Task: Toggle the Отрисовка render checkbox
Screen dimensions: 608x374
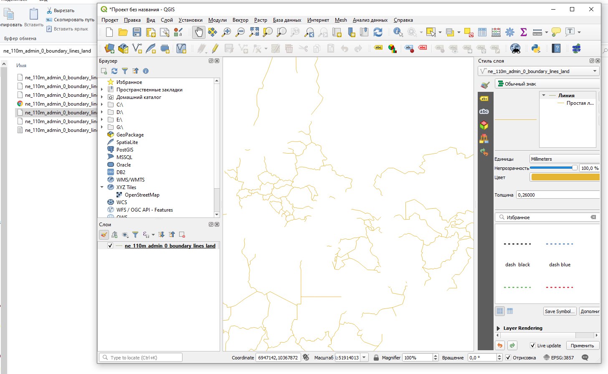Action: (x=508, y=357)
